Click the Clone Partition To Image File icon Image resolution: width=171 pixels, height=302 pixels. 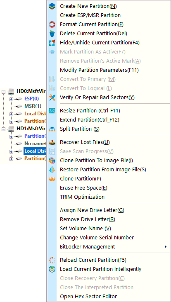[52, 161]
